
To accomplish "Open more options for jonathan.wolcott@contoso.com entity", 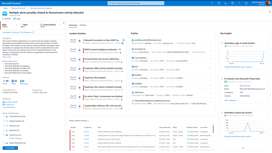I will 210,41.
